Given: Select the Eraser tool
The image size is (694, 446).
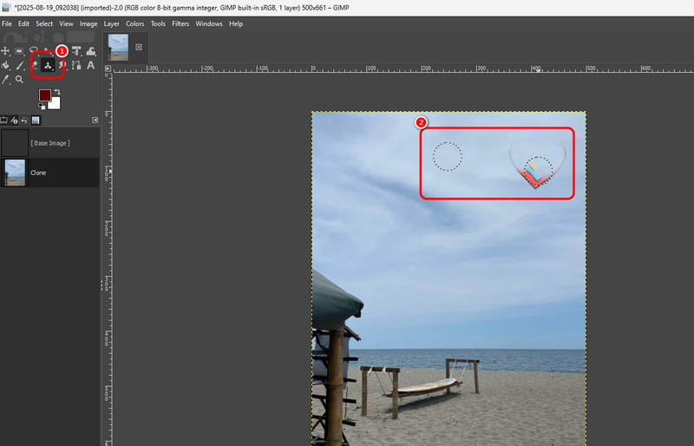Looking at the screenshot, I should (35, 65).
